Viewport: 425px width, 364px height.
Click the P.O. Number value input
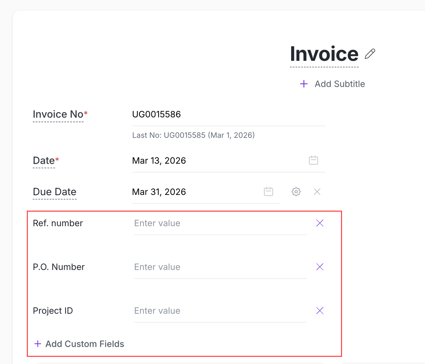click(x=220, y=267)
